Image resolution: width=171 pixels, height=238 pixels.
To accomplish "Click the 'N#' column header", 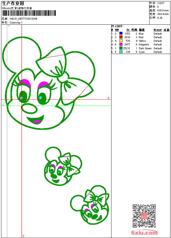I will pos(117,30).
